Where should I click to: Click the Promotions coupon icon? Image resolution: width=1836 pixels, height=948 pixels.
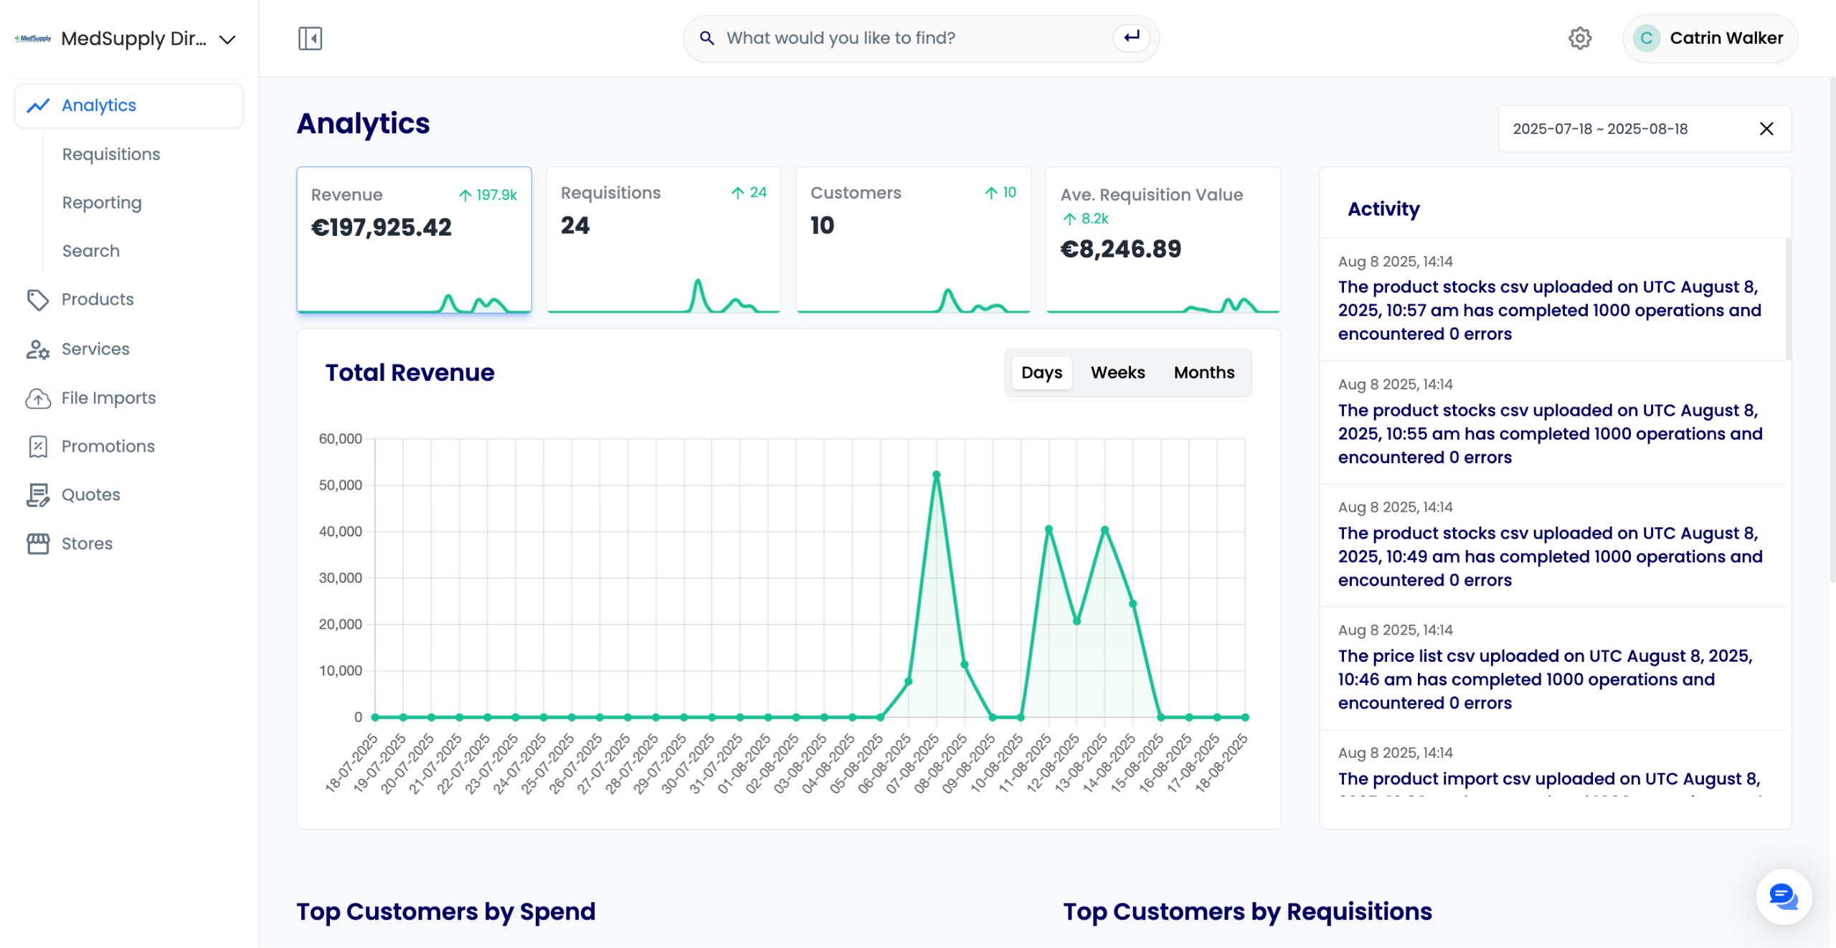pos(37,446)
